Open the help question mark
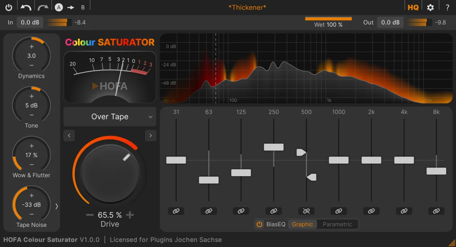Image resolution: width=456 pixels, height=247 pixels. (x=447, y=6)
